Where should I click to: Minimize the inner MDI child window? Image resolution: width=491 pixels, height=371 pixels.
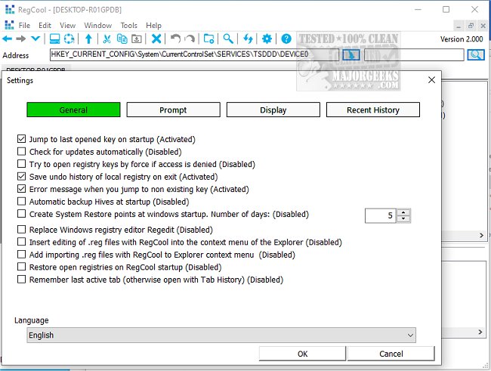pos(459,26)
